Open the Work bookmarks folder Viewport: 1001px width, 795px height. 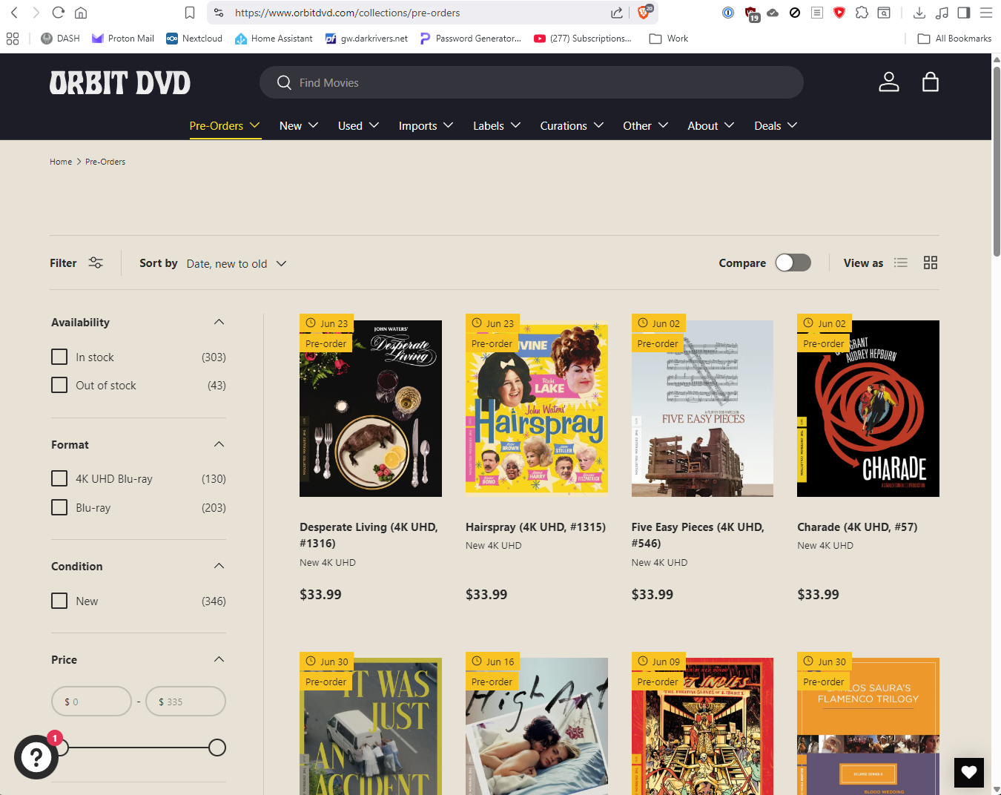coord(669,39)
